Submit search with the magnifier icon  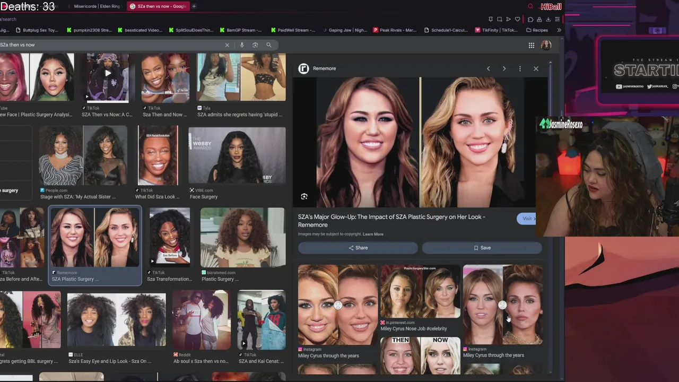tap(269, 45)
